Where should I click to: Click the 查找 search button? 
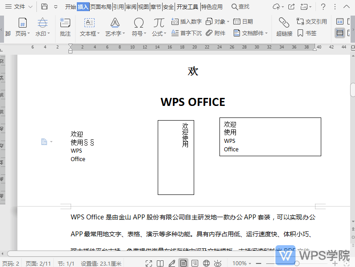240,7
